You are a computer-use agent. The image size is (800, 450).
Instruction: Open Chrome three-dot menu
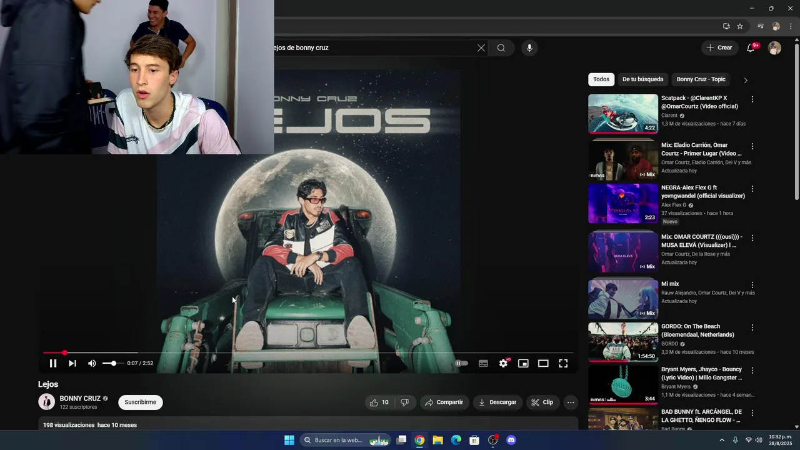(x=791, y=26)
